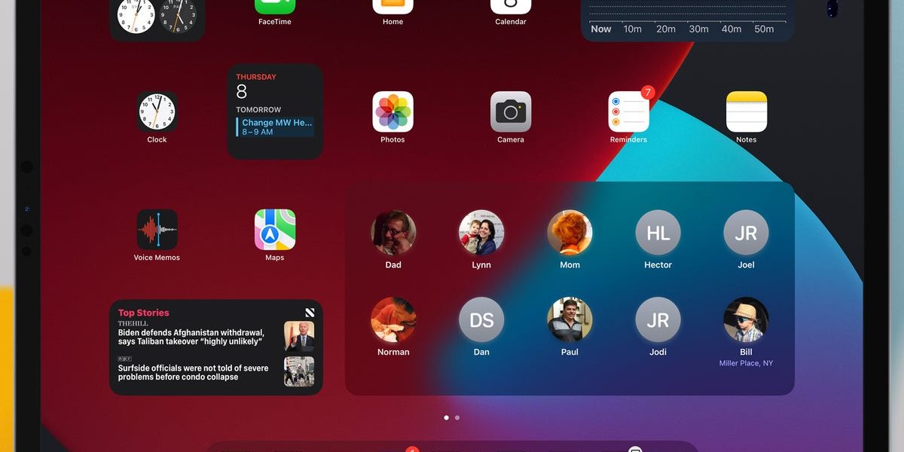The height and width of the screenshot is (452, 904).
Task: Launch Voice Memos
Action: point(157,229)
